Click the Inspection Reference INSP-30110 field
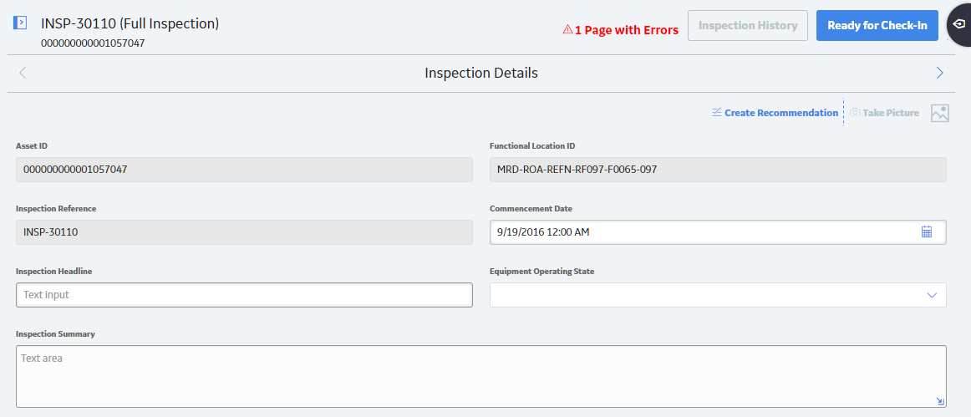 [x=244, y=232]
